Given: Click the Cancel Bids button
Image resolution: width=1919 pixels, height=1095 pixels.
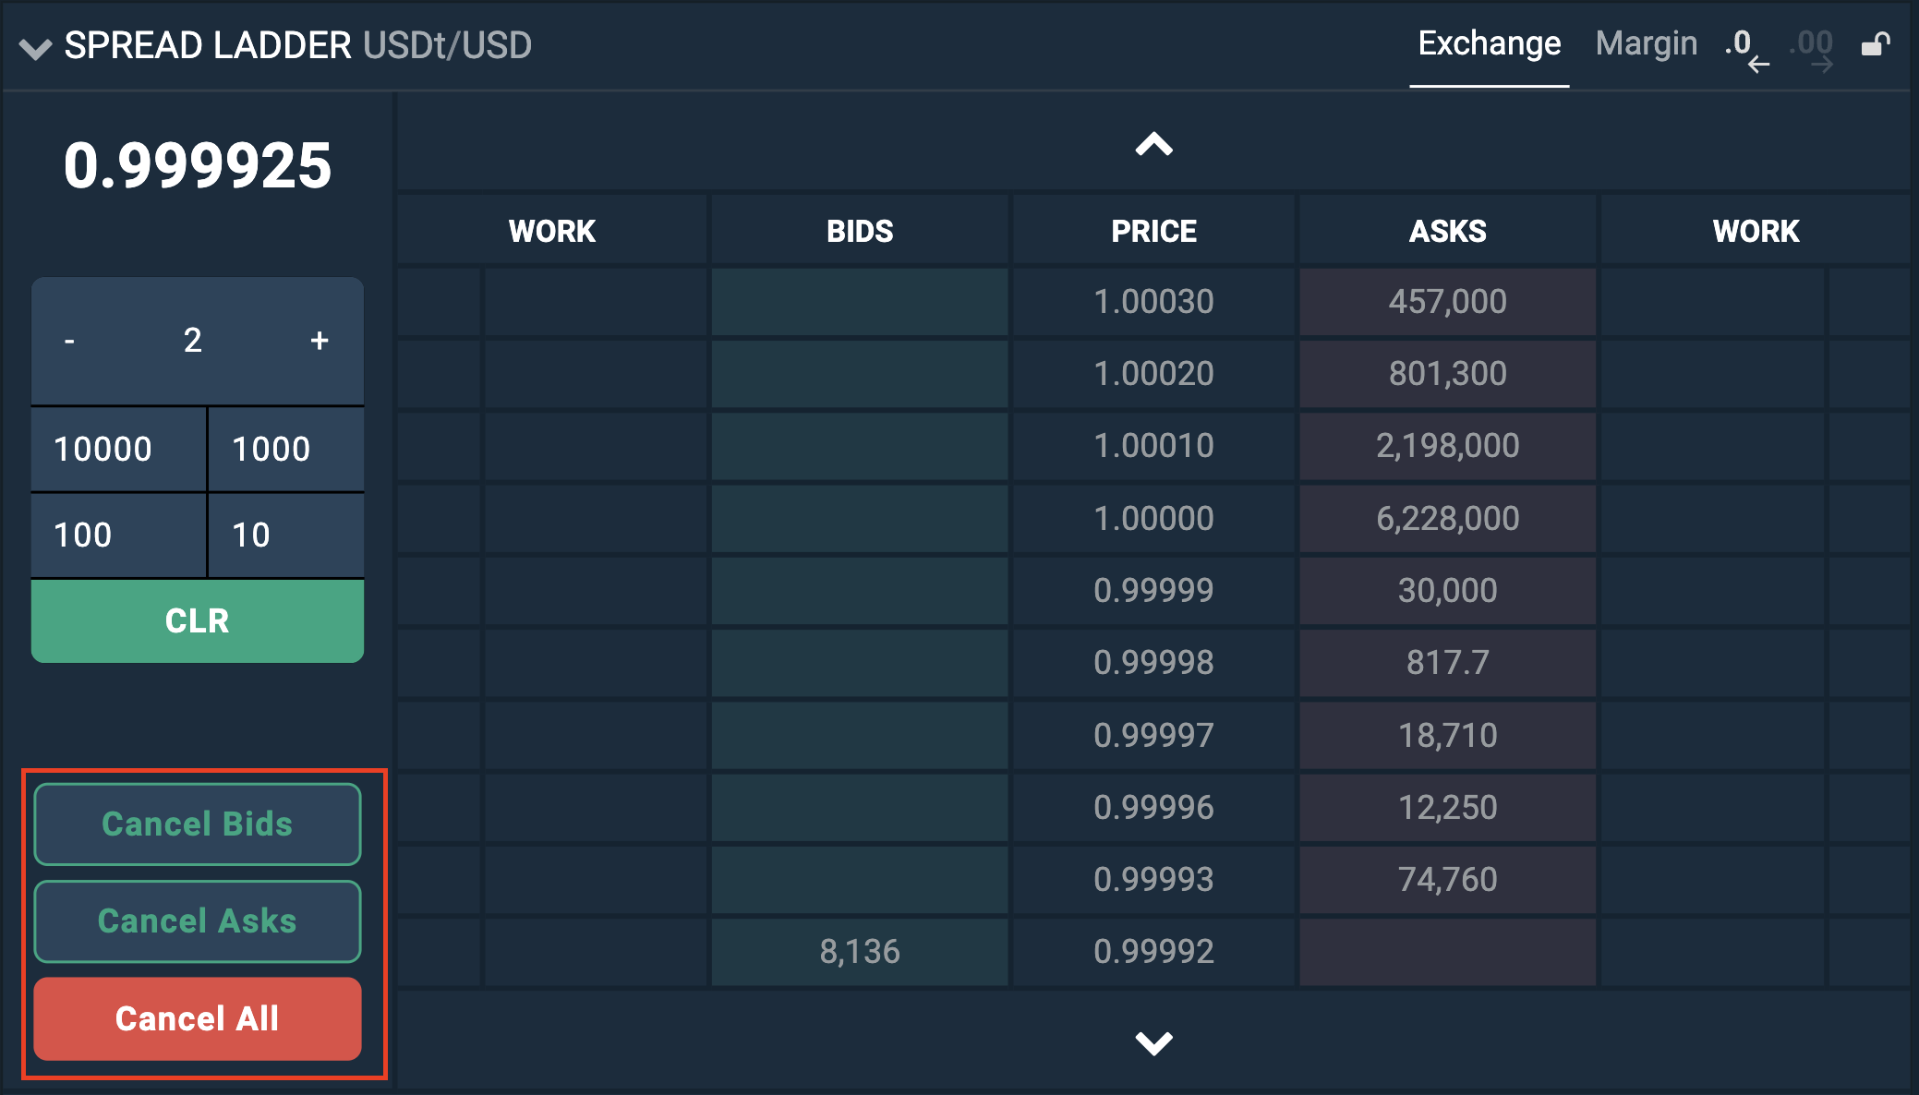Looking at the screenshot, I should [197, 824].
